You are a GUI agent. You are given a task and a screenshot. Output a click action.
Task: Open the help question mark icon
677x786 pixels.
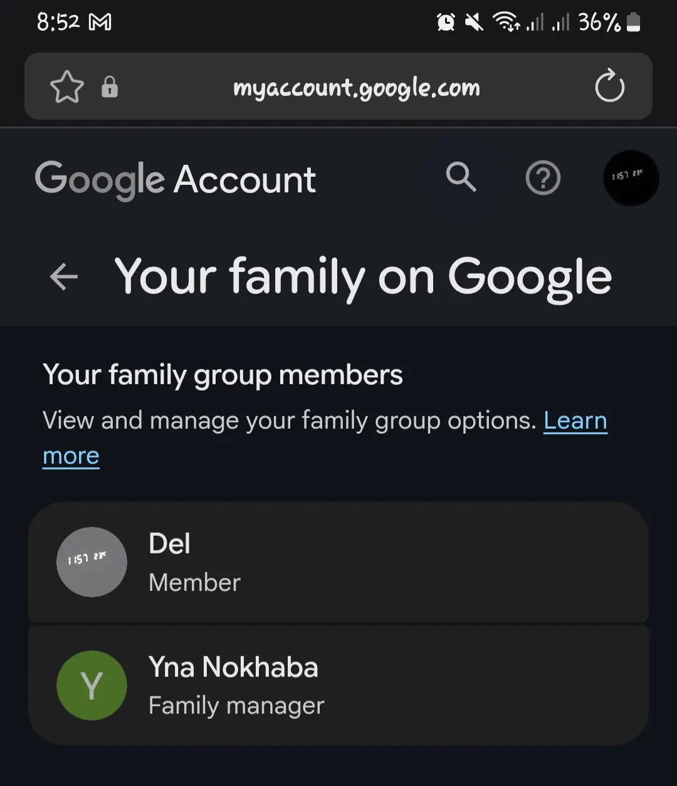click(x=543, y=179)
